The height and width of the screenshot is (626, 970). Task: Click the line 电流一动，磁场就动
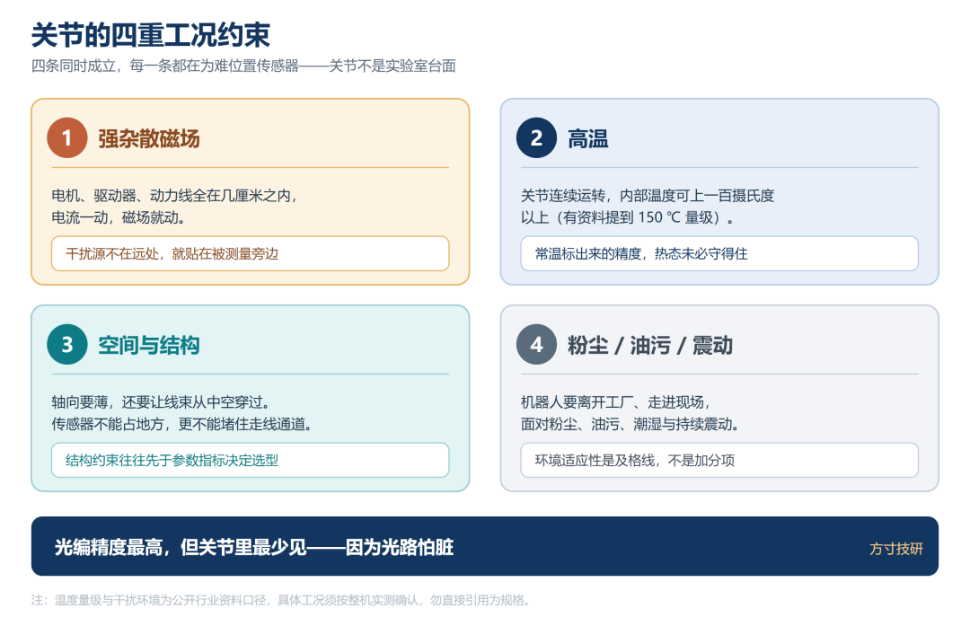(x=119, y=217)
